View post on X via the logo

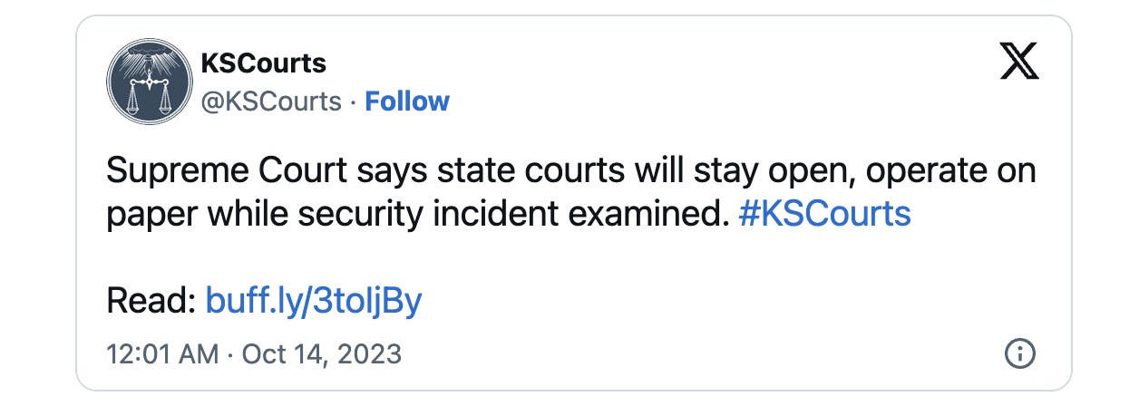(x=1018, y=62)
